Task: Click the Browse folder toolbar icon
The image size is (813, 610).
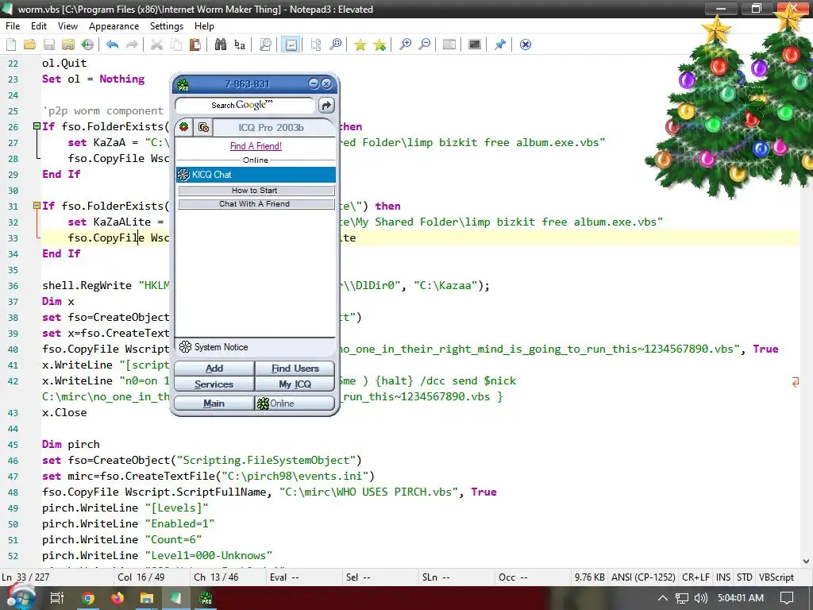Action: (68, 44)
